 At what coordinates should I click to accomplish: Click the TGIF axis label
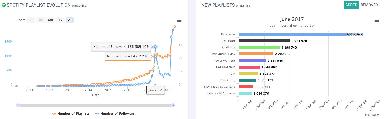[232, 74]
